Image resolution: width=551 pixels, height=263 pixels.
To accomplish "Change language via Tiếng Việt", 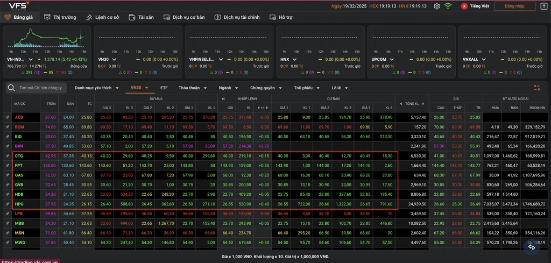I will pos(479,6).
